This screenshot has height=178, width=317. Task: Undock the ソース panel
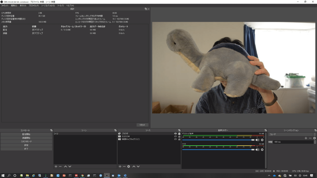pyautogui.click(x=179, y=131)
